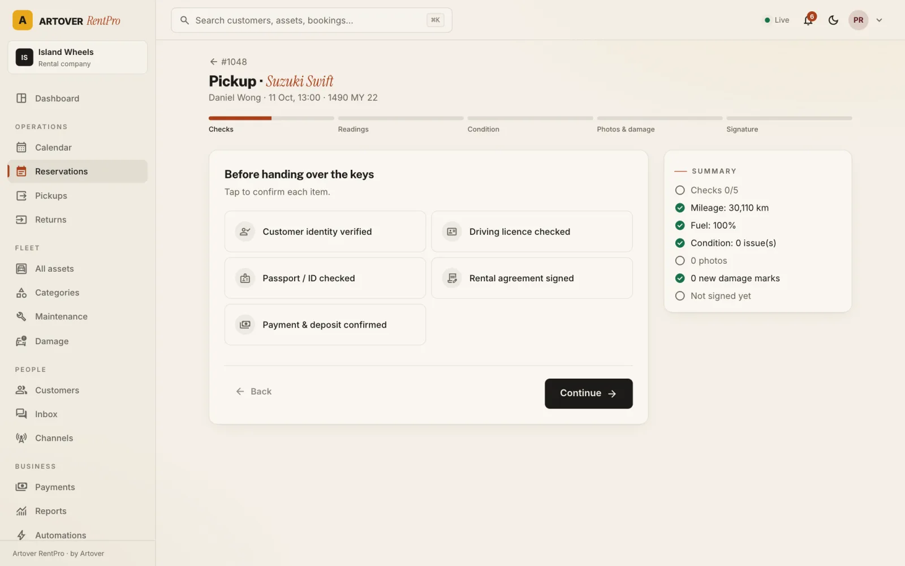Image resolution: width=905 pixels, height=566 pixels.
Task: Open notifications bell
Action: tap(808, 20)
